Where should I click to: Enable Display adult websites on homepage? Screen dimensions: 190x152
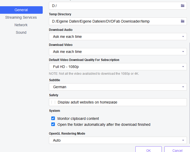coord(53,102)
